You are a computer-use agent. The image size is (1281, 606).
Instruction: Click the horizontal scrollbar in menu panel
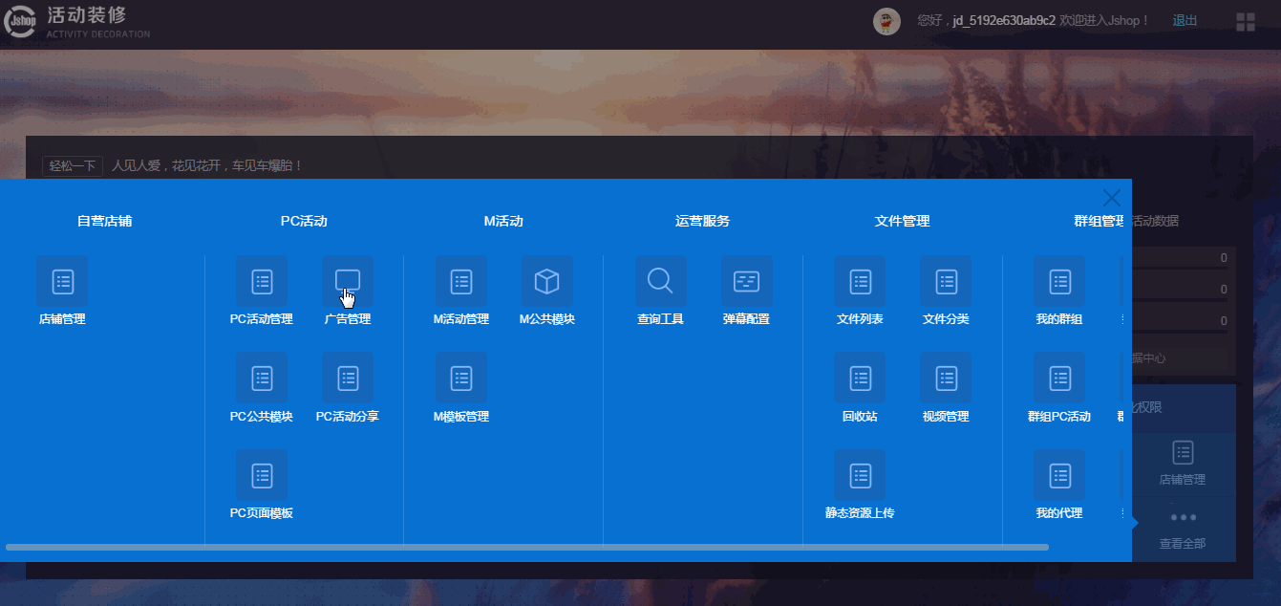[527, 547]
